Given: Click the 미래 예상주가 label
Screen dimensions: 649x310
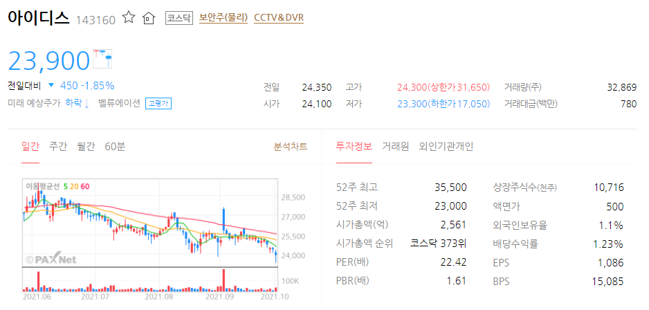Looking at the screenshot, I should 34,104.
